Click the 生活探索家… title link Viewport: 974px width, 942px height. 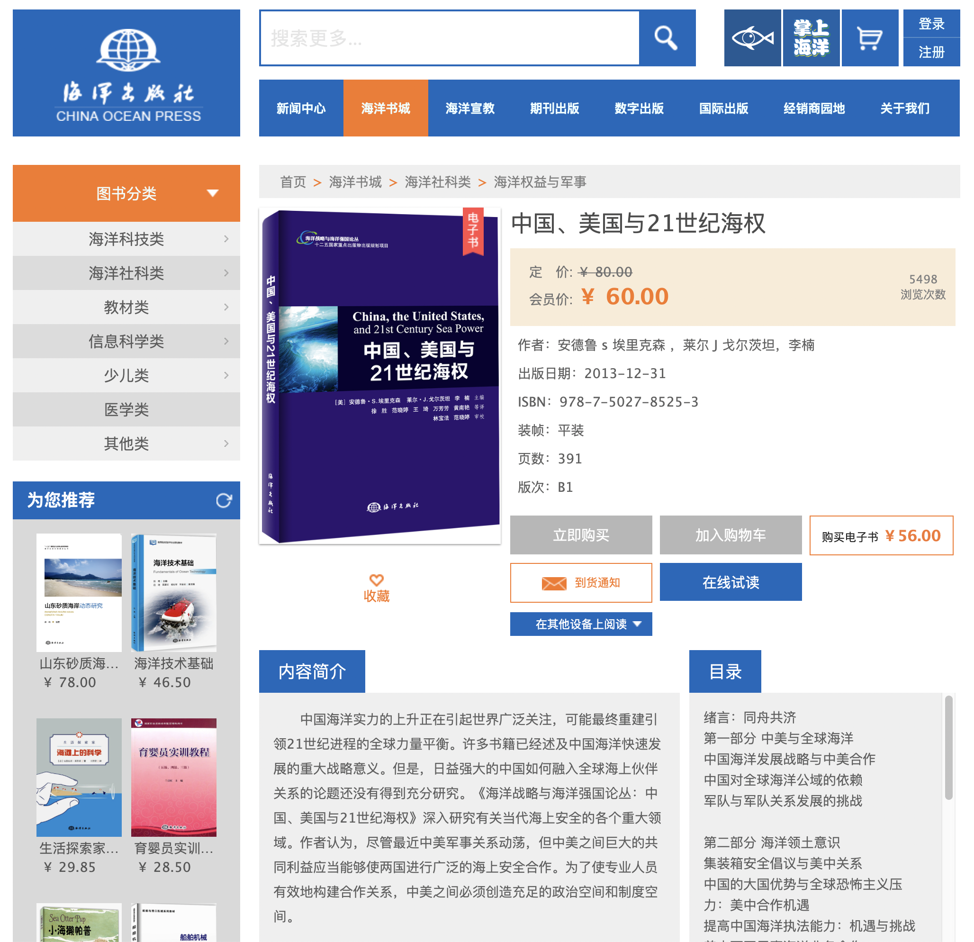coord(79,848)
